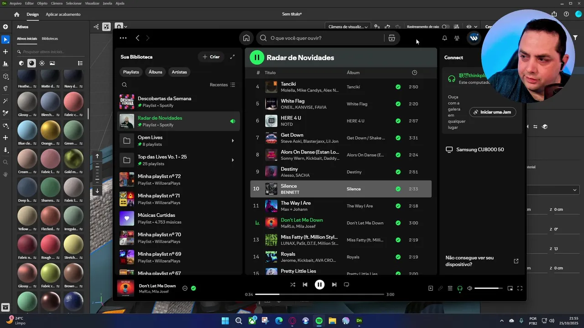Expand the Open Lives folder arrow
This screenshot has width=584, height=328.
(x=233, y=141)
